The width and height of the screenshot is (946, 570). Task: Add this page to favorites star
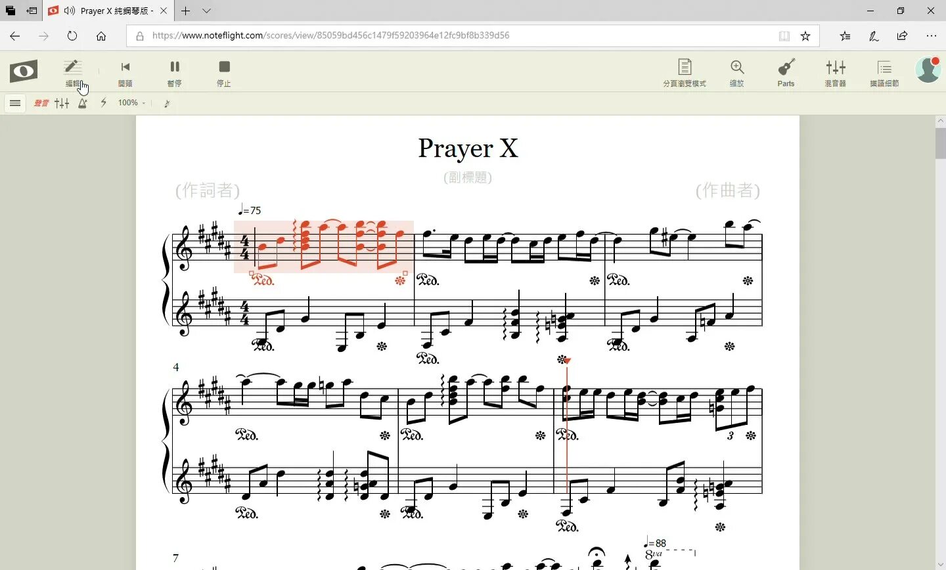(805, 36)
